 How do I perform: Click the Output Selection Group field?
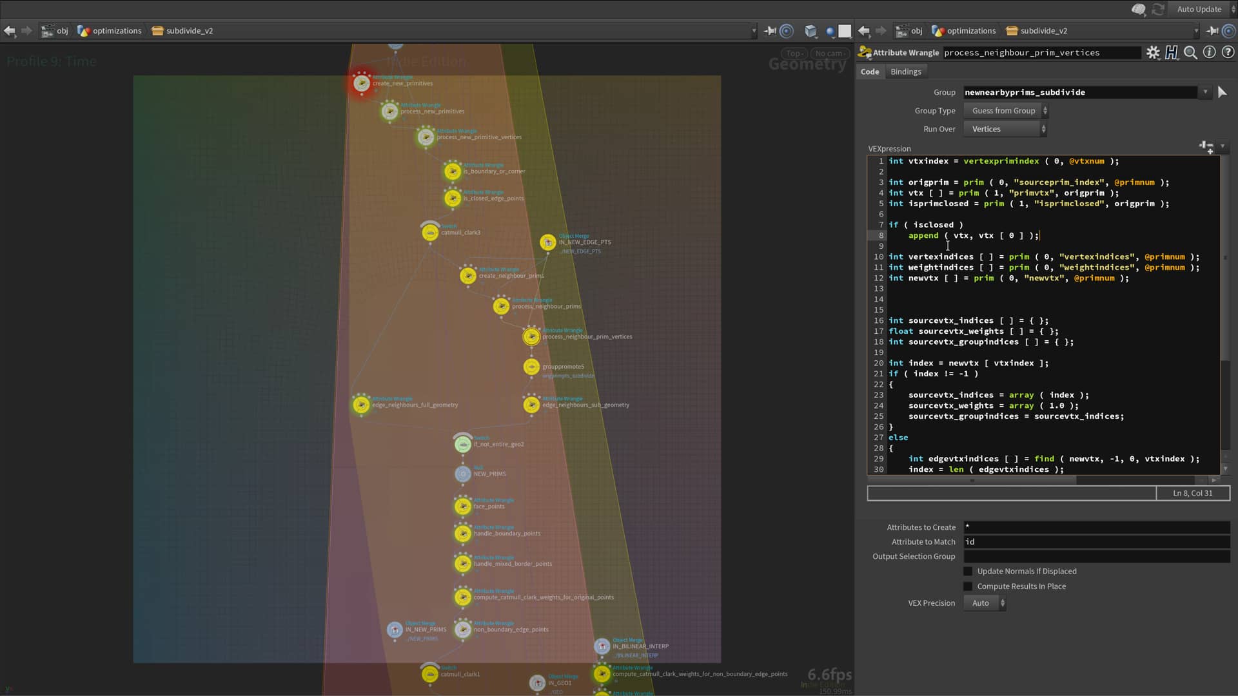coord(1096,557)
